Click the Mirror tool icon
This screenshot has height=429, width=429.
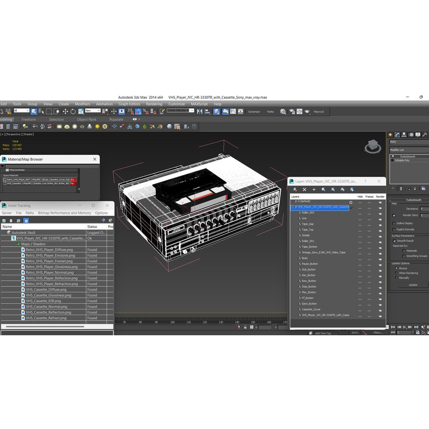point(200,111)
